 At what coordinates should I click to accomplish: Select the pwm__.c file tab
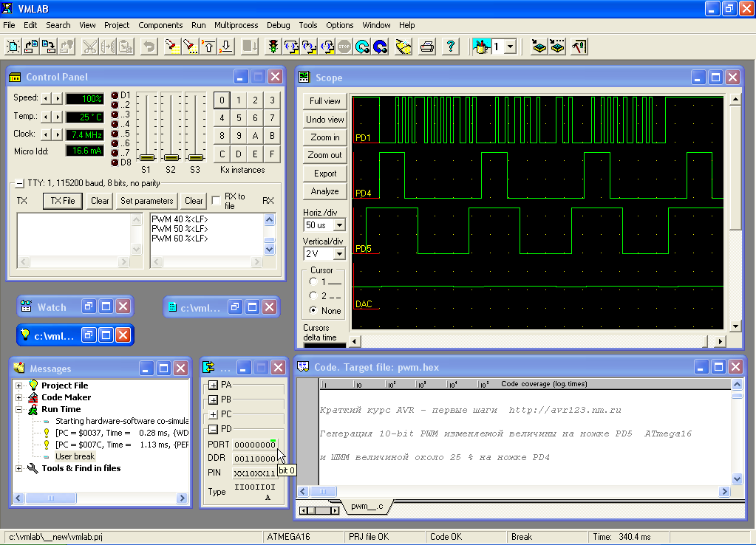pos(367,507)
